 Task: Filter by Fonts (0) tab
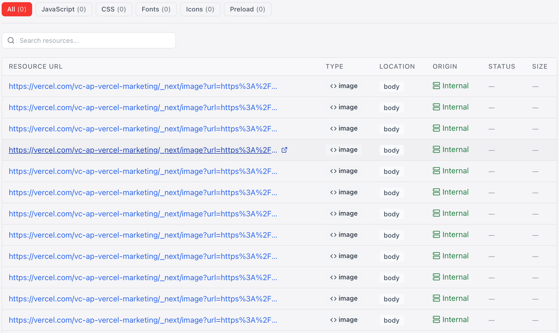(156, 9)
